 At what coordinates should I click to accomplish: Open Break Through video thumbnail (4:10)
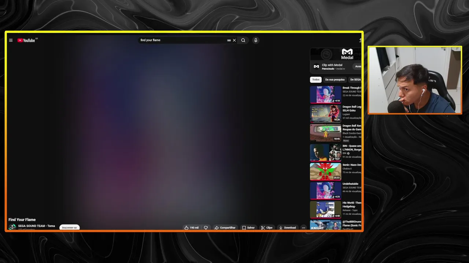point(325,94)
